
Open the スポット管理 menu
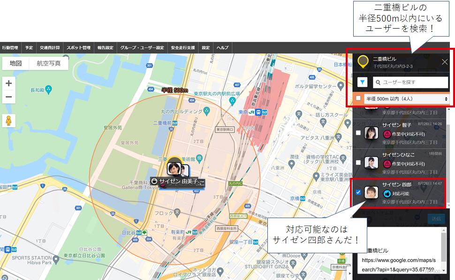pos(78,47)
